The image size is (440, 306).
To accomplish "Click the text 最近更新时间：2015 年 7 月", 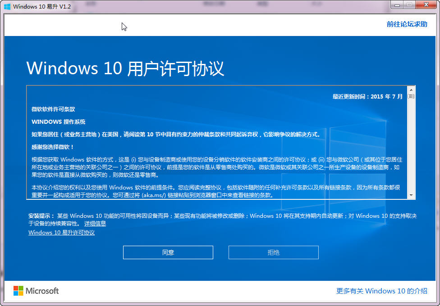I will pos(367,97).
